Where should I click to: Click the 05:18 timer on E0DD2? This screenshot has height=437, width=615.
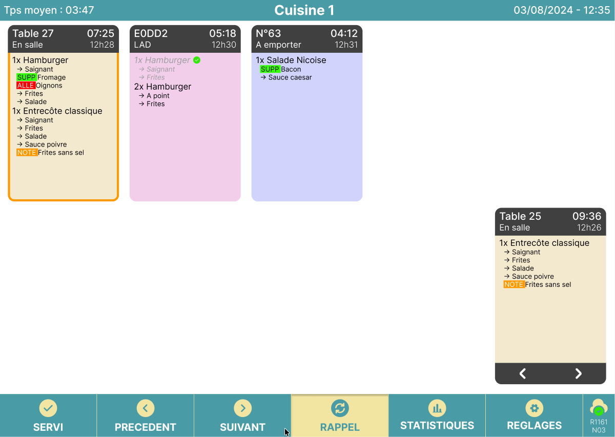point(222,33)
